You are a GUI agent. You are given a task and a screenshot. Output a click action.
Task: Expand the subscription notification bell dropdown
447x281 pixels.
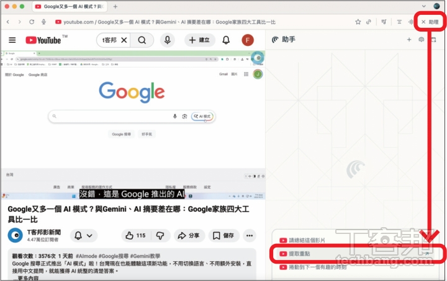point(84,236)
